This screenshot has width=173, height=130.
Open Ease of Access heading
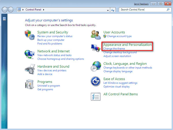[x=114, y=79]
